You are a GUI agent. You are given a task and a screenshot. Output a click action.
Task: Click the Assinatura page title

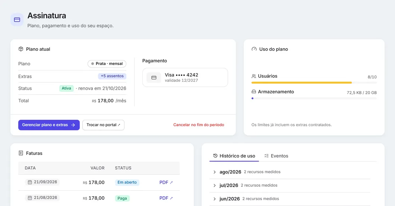[47, 16]
